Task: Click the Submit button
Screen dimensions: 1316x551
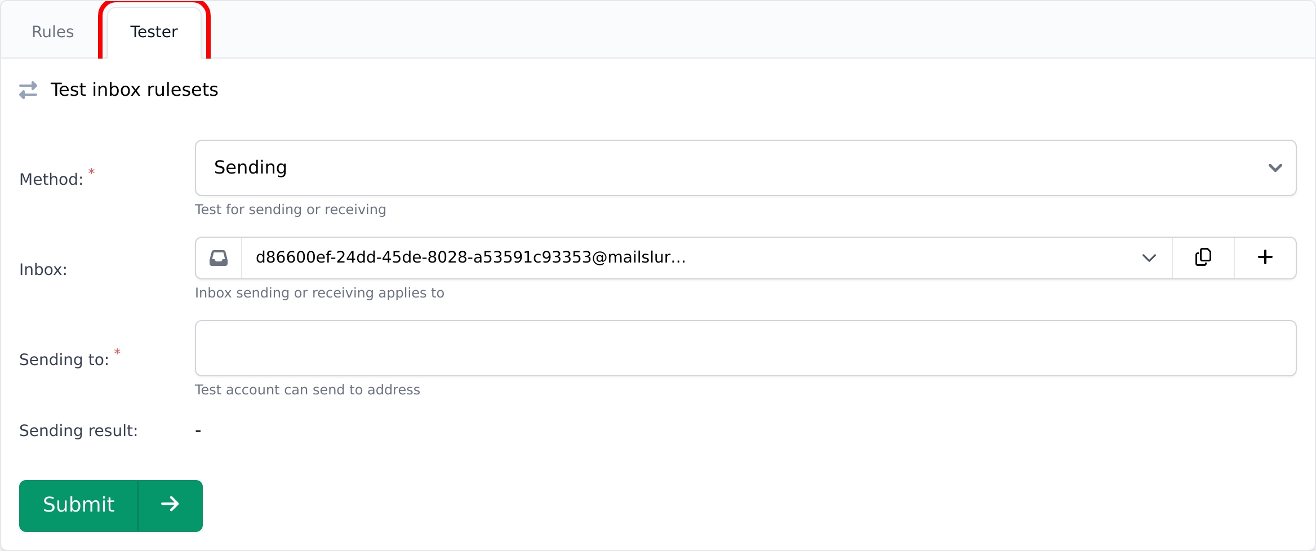Action: pyautogui.click(x=111, y=505)
